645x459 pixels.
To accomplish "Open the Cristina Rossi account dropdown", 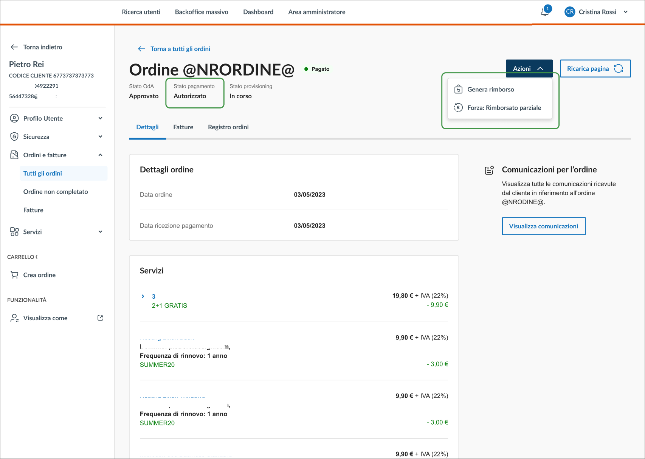I will (625, 12).
